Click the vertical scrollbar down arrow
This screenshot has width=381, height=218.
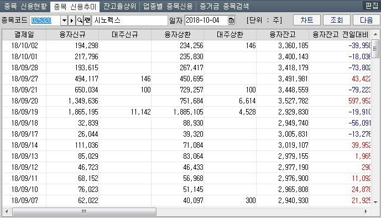375,202
